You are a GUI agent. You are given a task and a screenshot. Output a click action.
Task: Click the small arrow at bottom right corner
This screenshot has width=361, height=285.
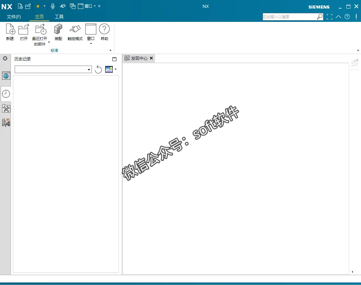352,272
